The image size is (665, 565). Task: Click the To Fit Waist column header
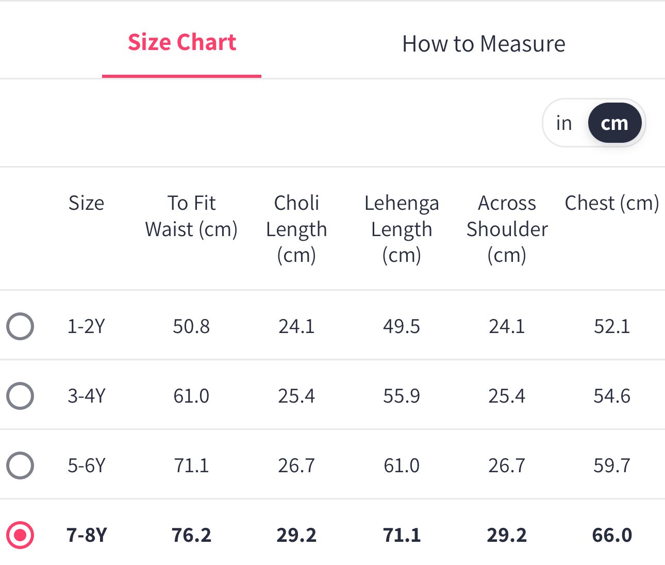(x=191, y=216)
